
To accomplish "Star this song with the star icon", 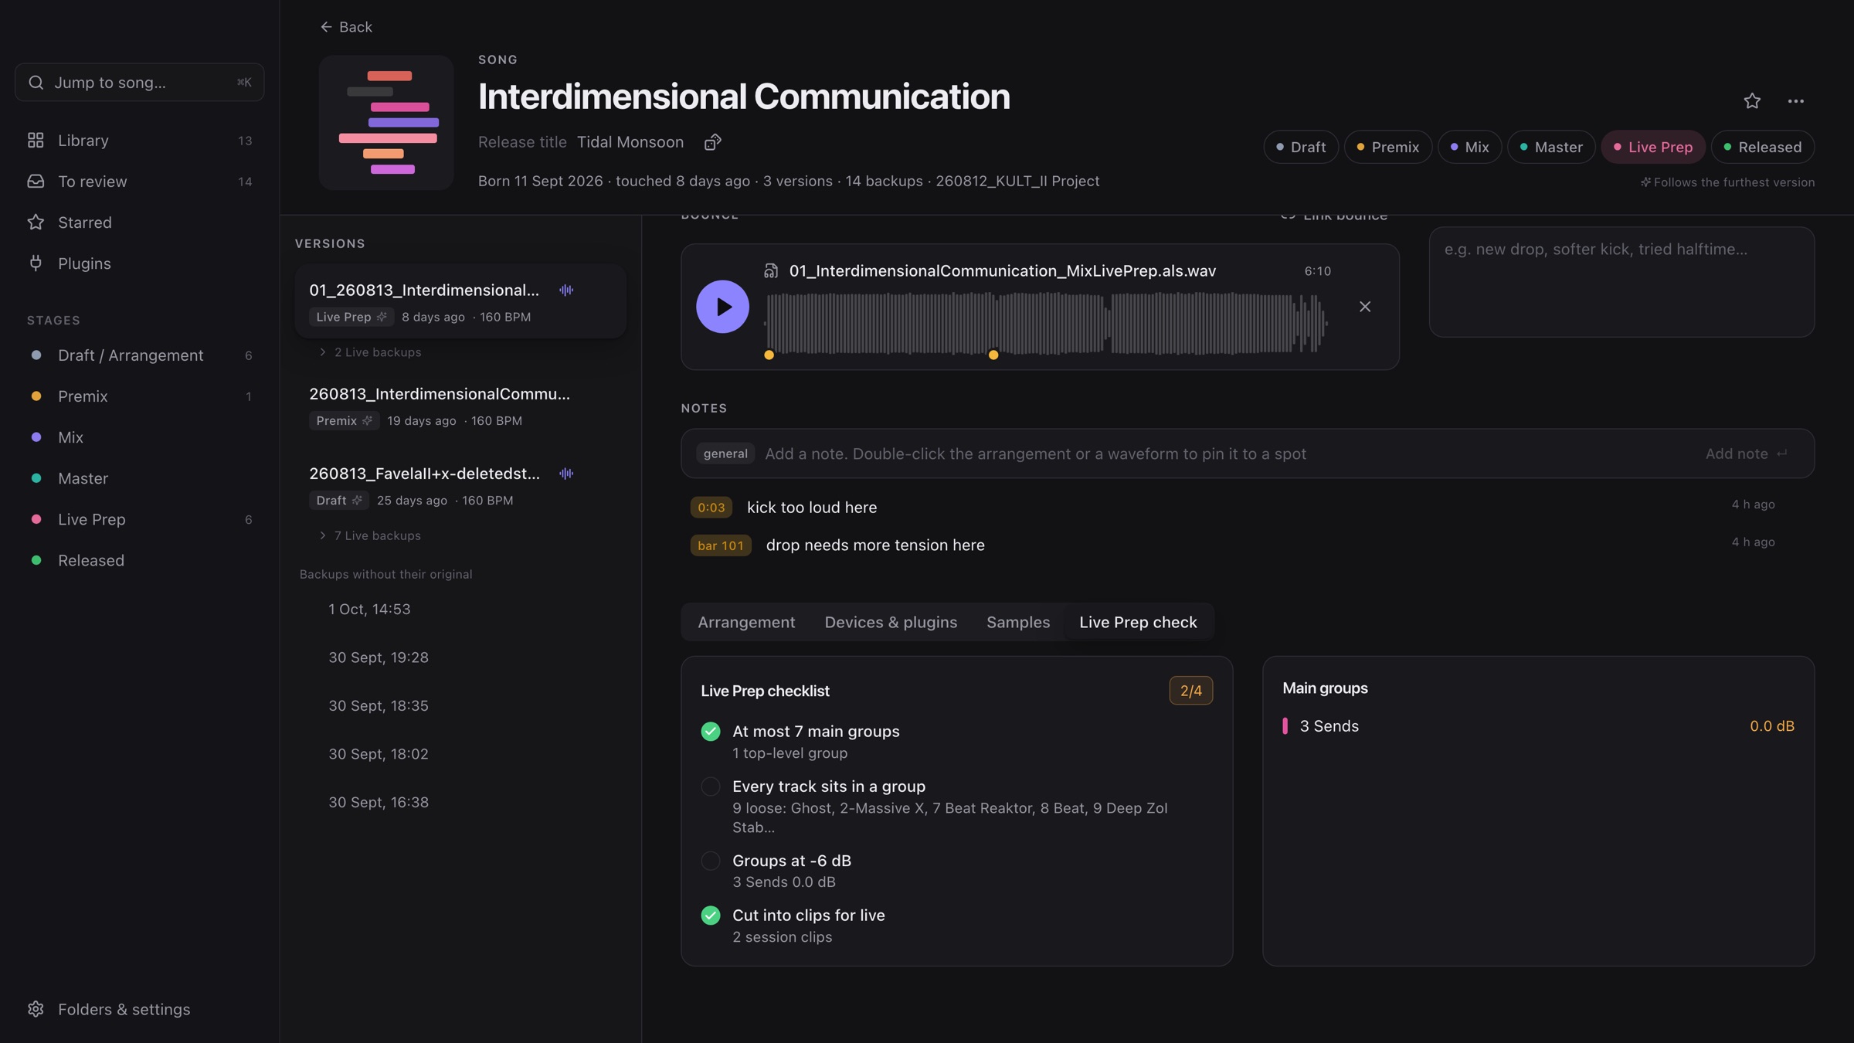I will (x=1752, y=101).
